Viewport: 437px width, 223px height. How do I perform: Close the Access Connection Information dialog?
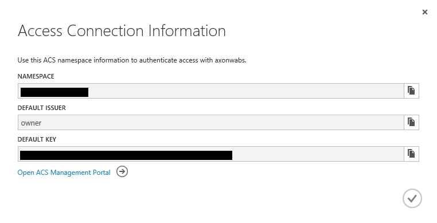[x=425, y=12]
